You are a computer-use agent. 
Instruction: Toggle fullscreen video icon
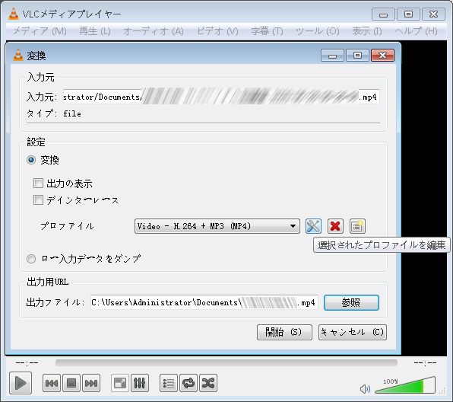tap(120, 383)
